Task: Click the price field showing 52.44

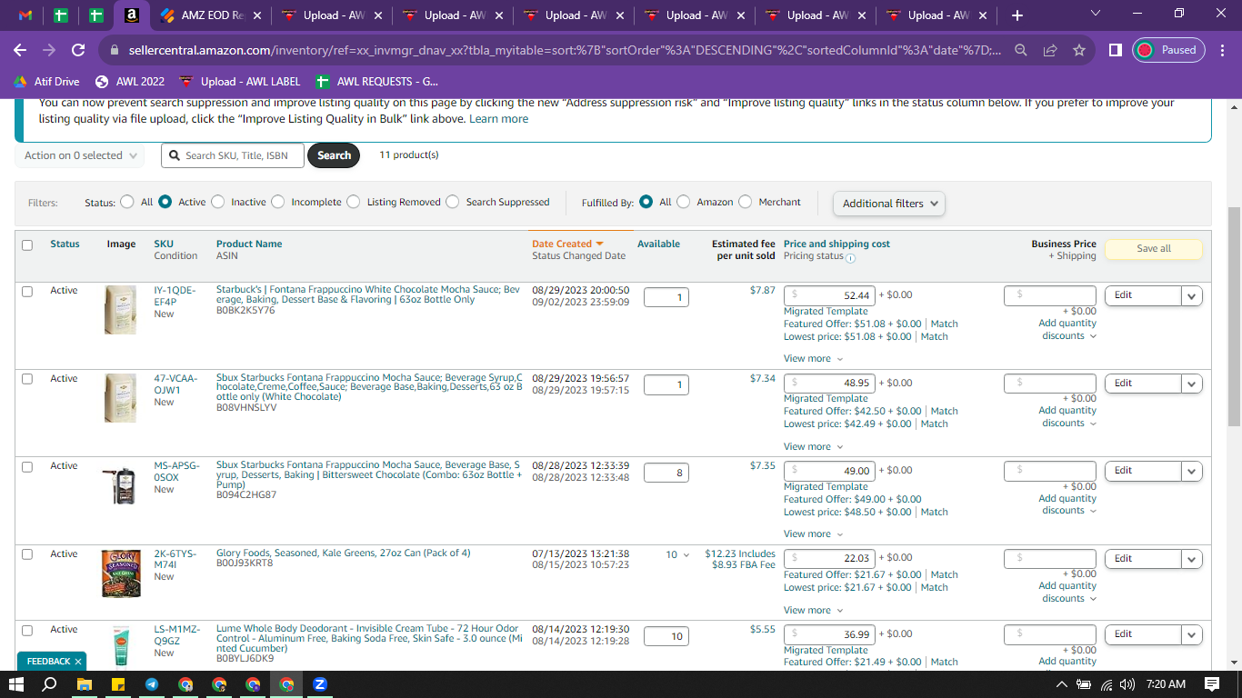Action: [829, 295]
